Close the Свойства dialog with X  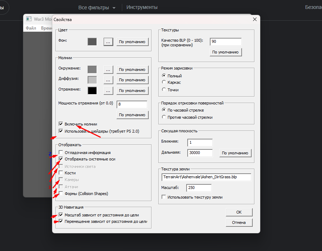pyautogui.click(x=255, y=19)
